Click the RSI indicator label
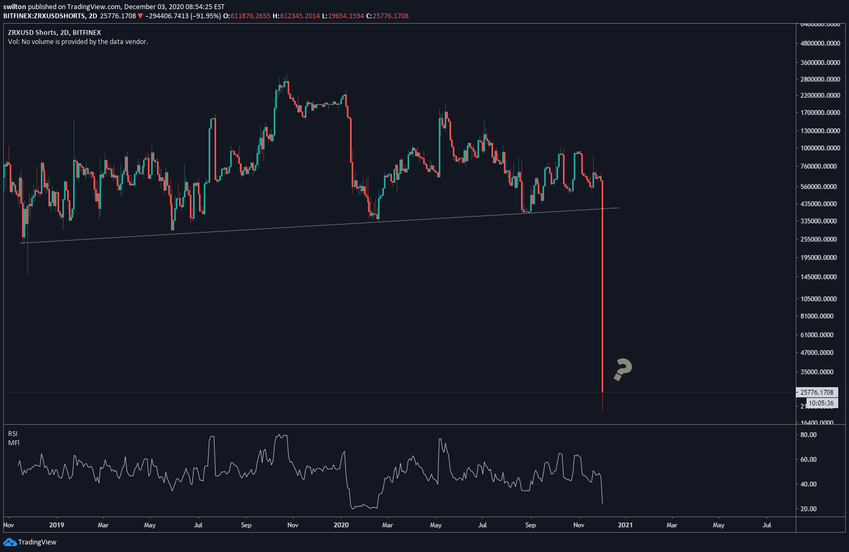The width and height of the screenshot is (849, 552). point(13,433)
